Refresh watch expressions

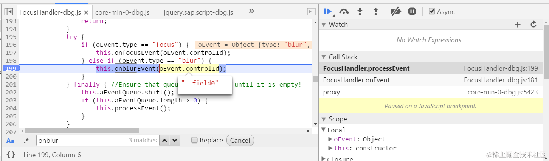click(533, 25)
